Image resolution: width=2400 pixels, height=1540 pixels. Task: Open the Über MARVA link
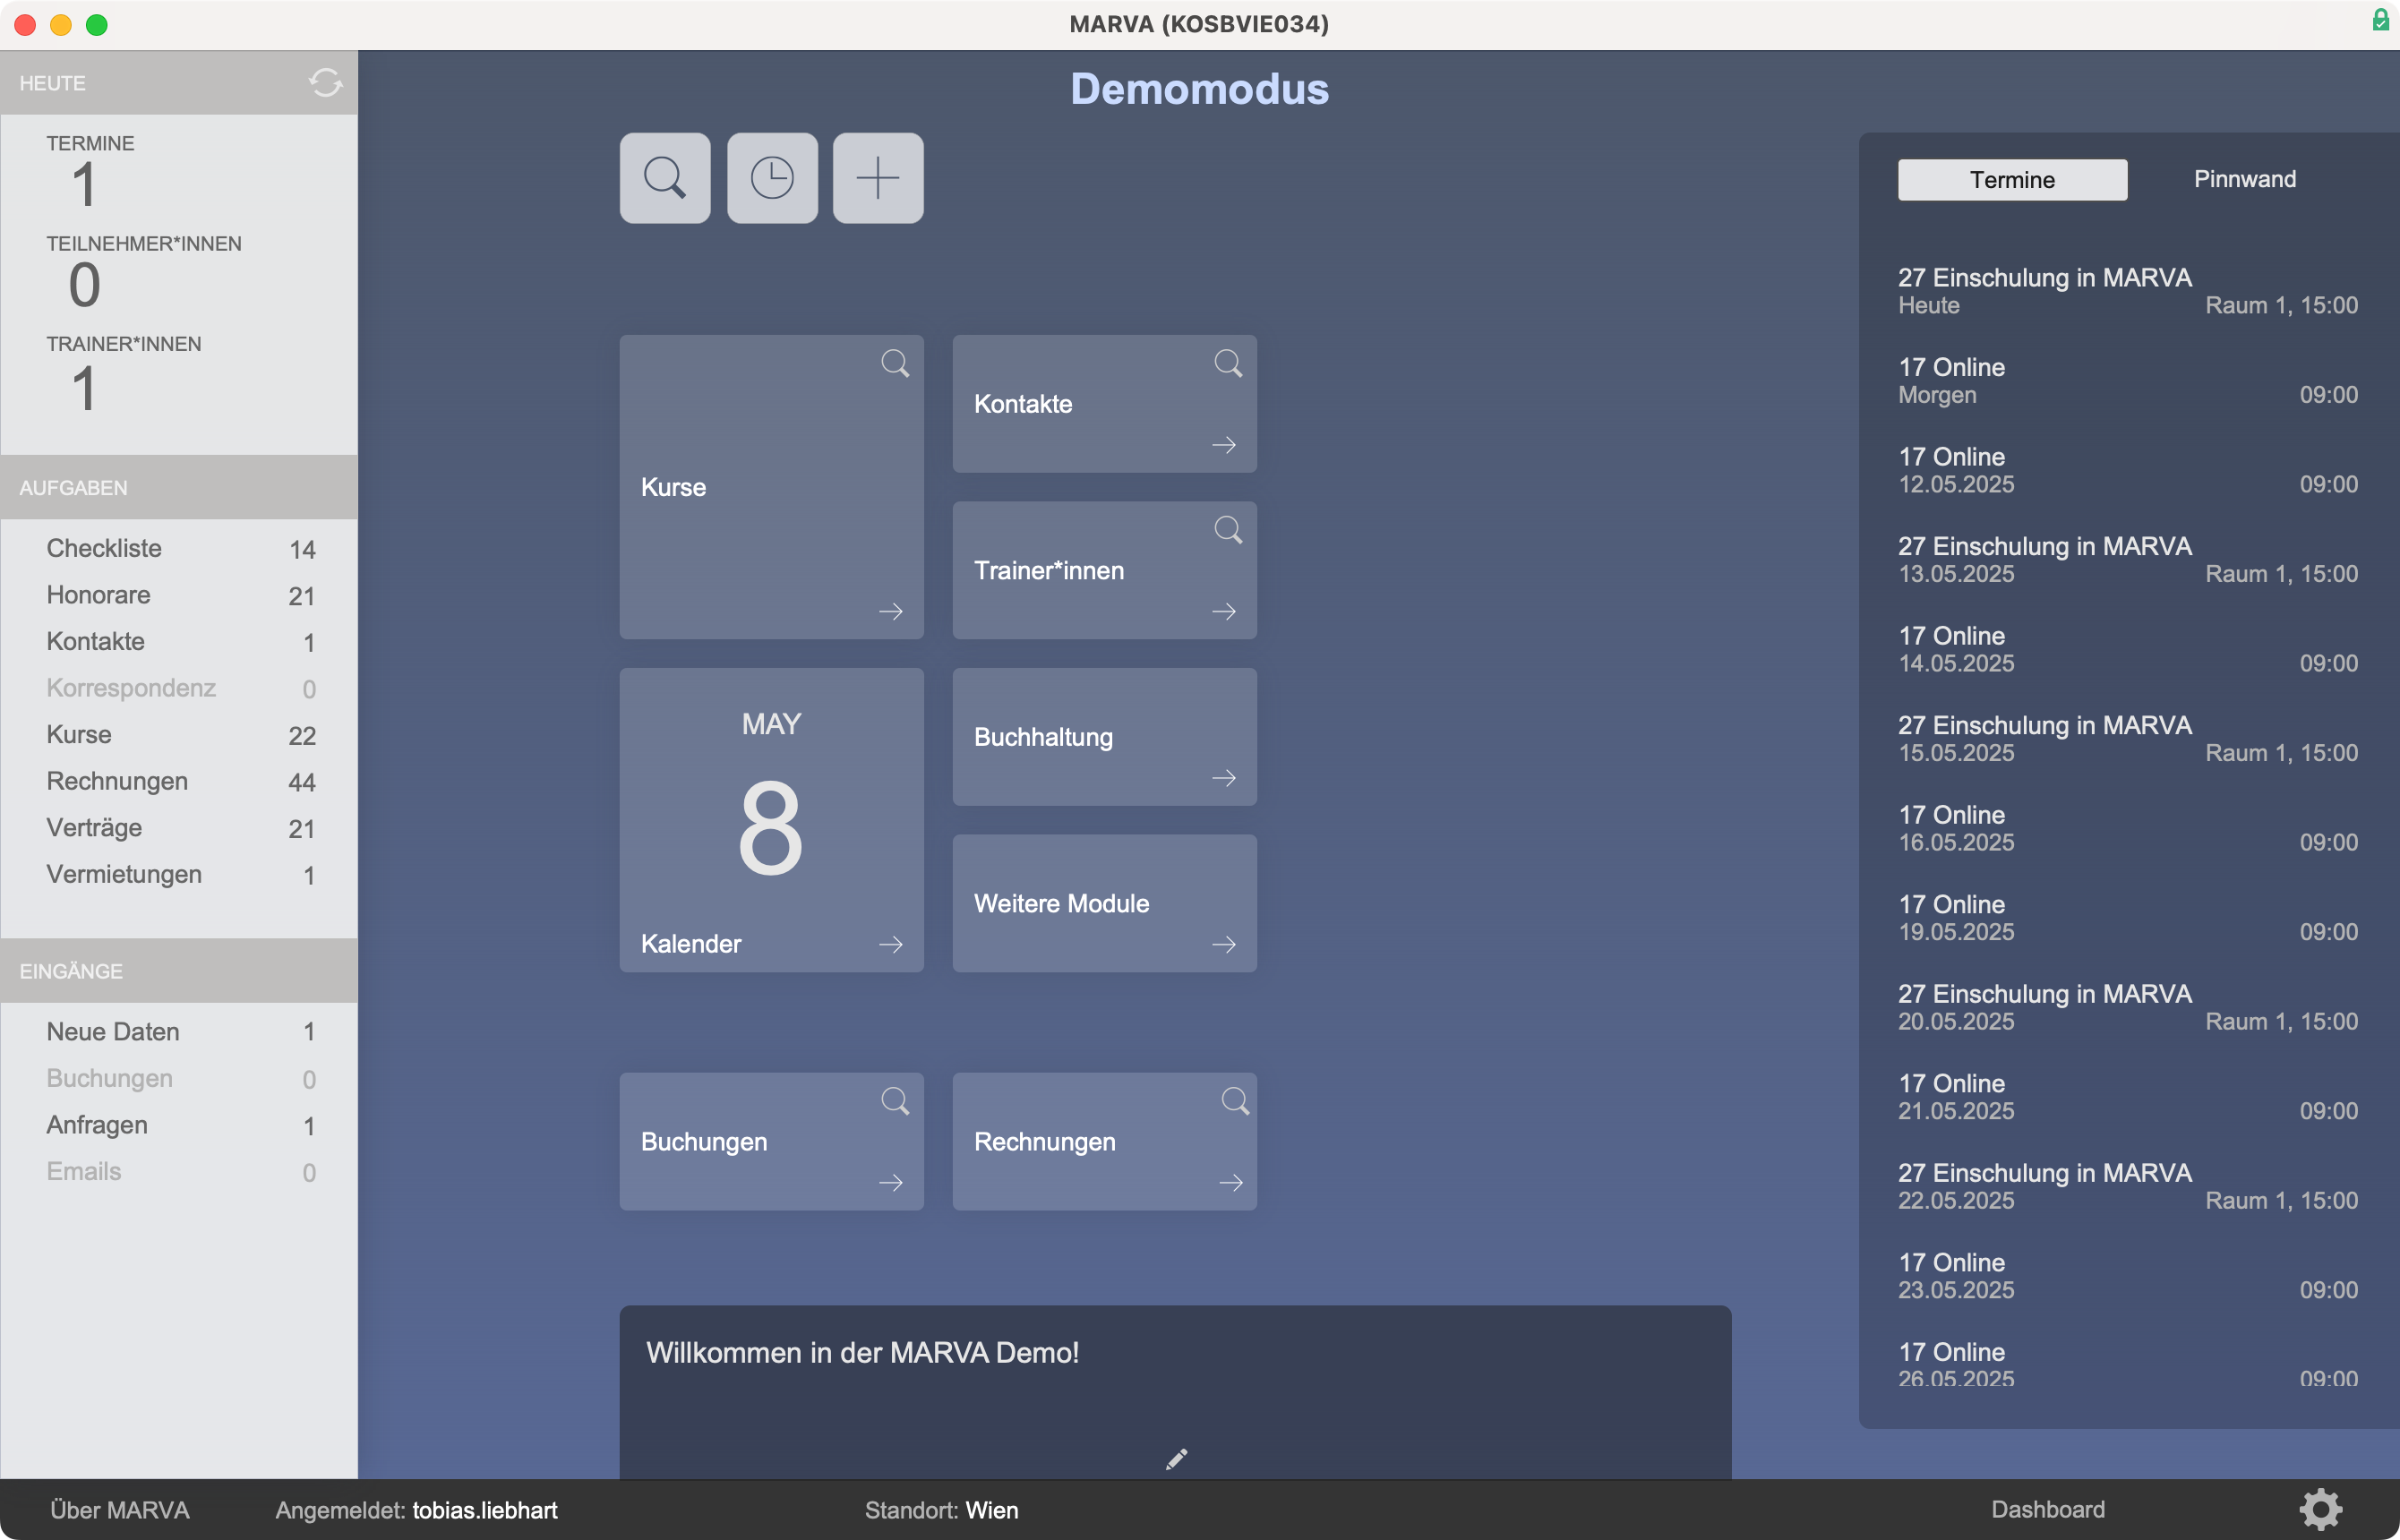120,1509
